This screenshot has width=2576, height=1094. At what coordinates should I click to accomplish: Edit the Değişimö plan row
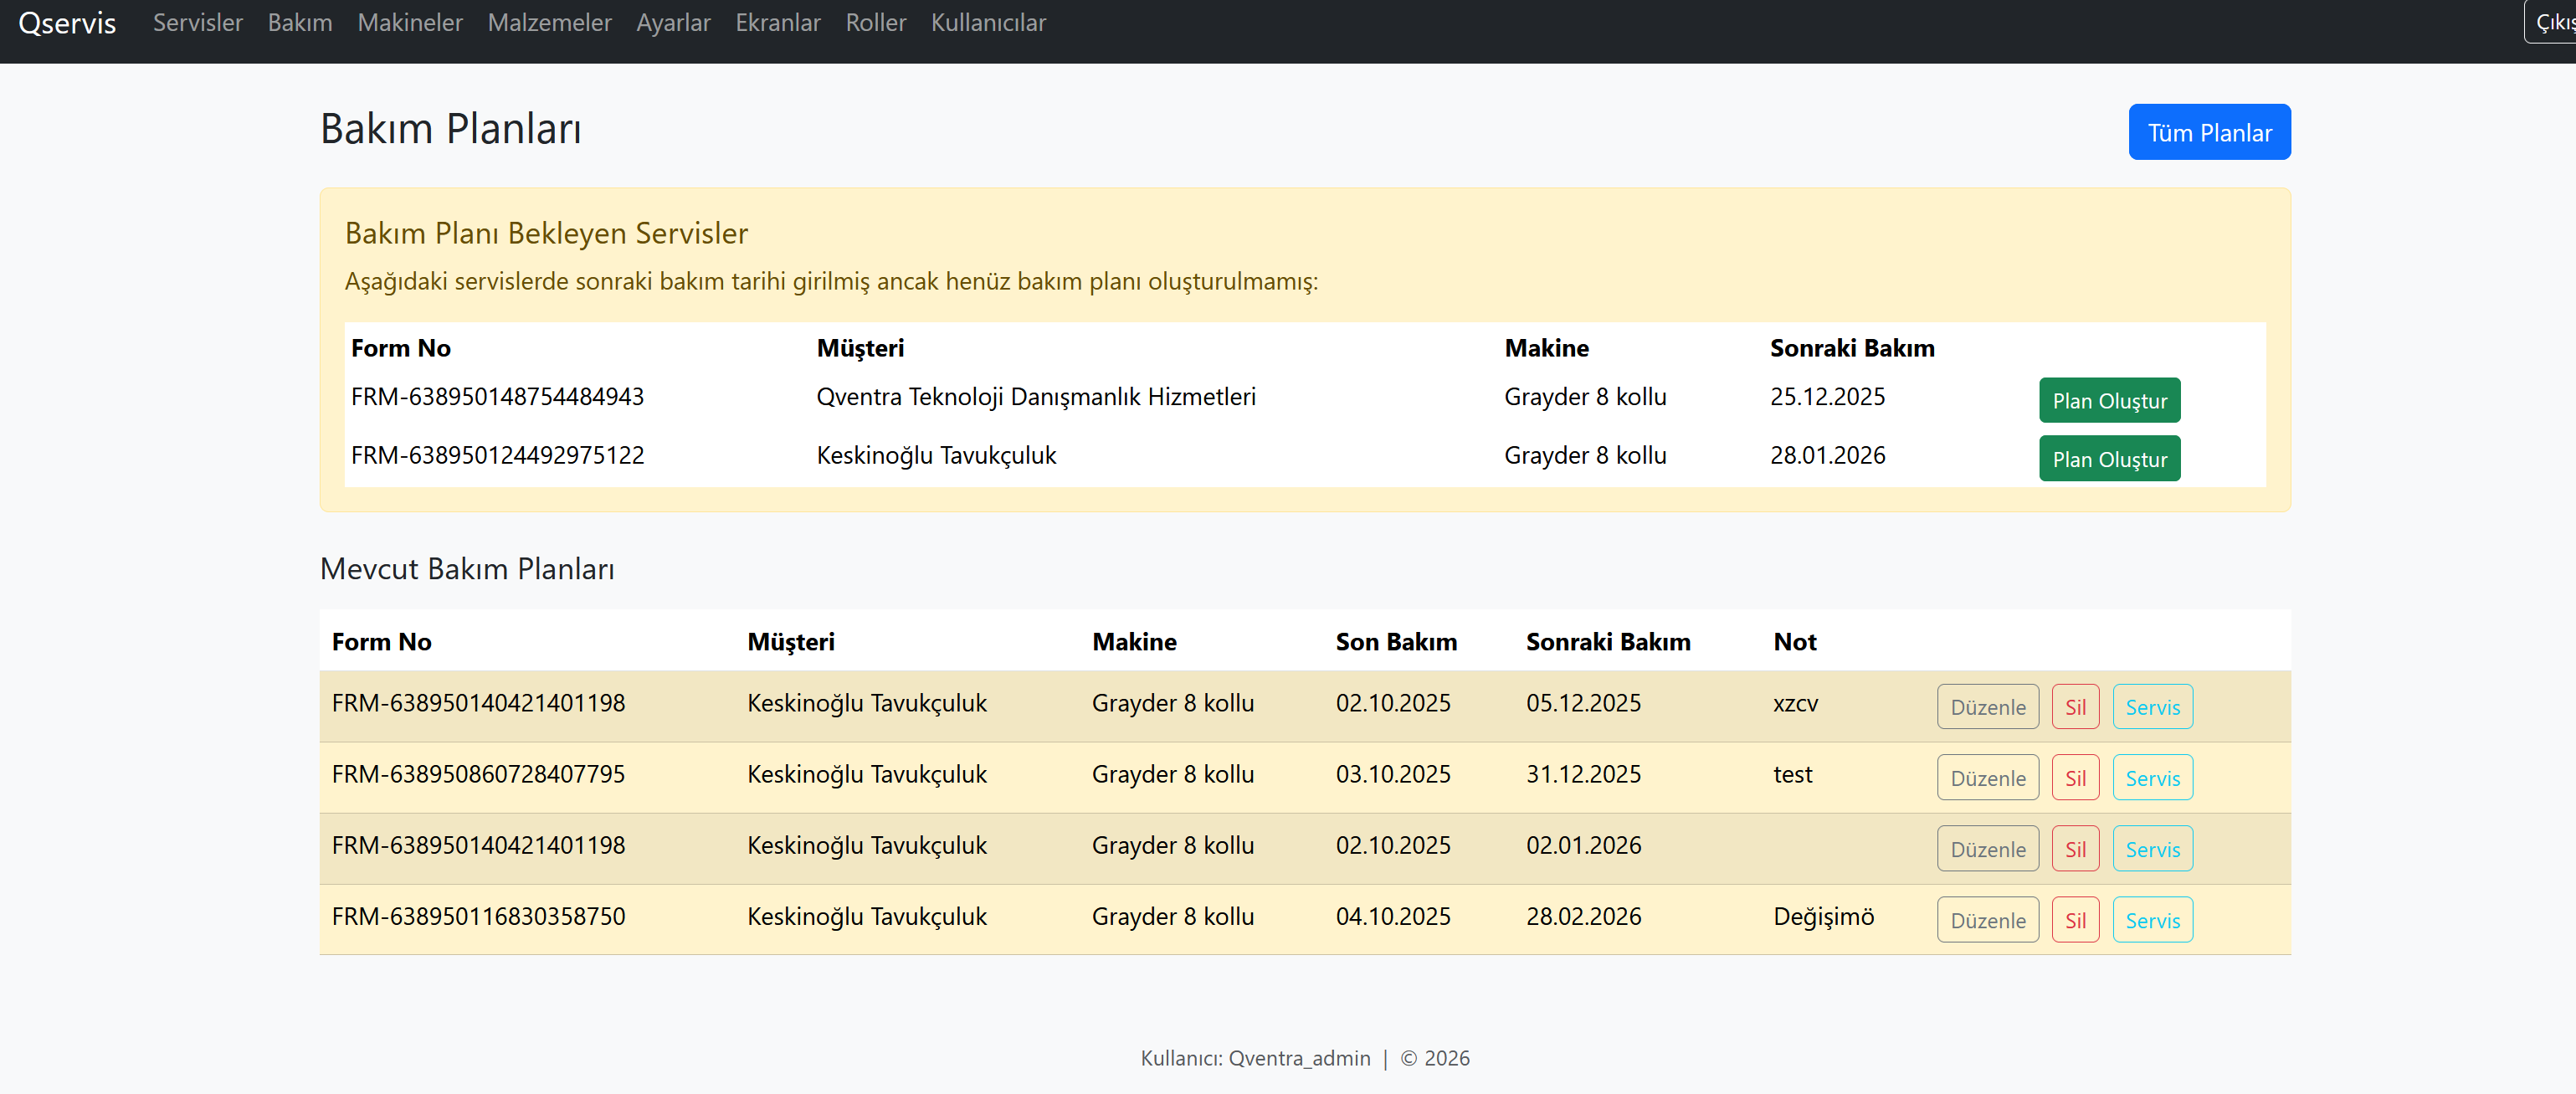coord(1986,920)
